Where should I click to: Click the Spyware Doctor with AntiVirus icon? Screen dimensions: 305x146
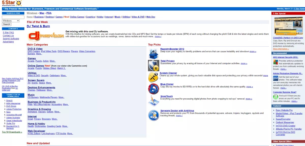(x=154, y=115)
